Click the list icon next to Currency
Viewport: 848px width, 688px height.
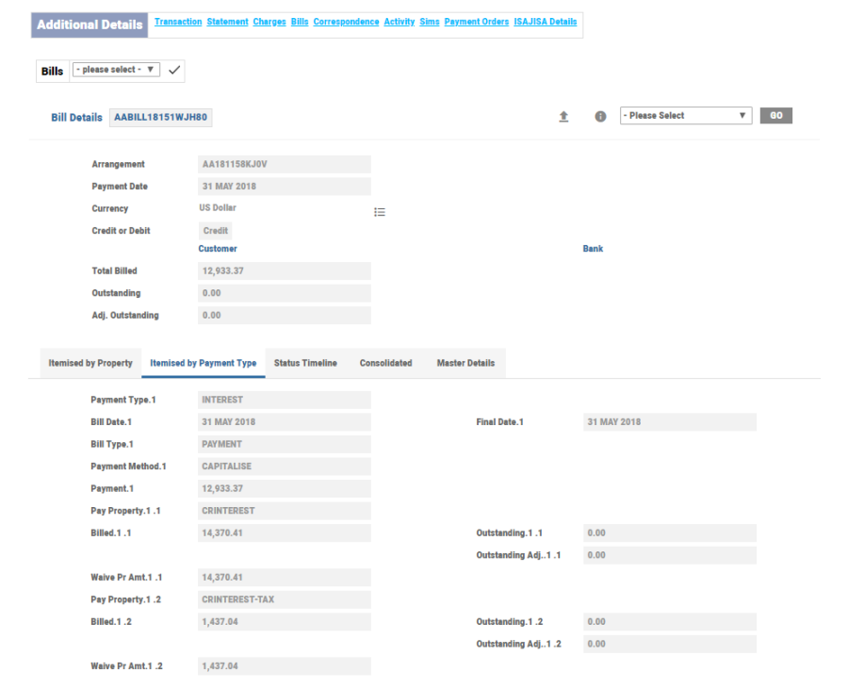pos(380,212)
